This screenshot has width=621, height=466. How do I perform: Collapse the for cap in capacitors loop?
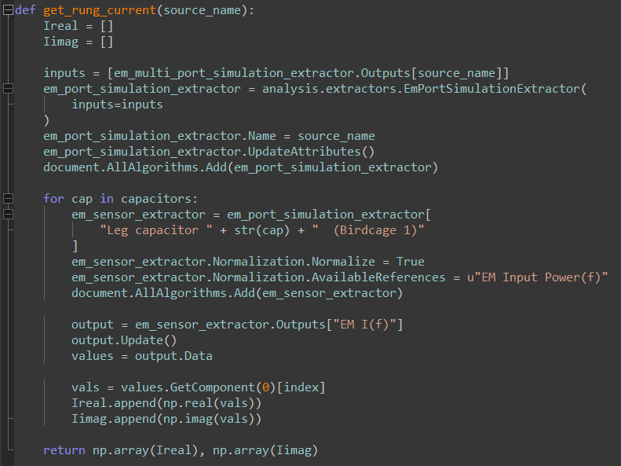[8, 199]
